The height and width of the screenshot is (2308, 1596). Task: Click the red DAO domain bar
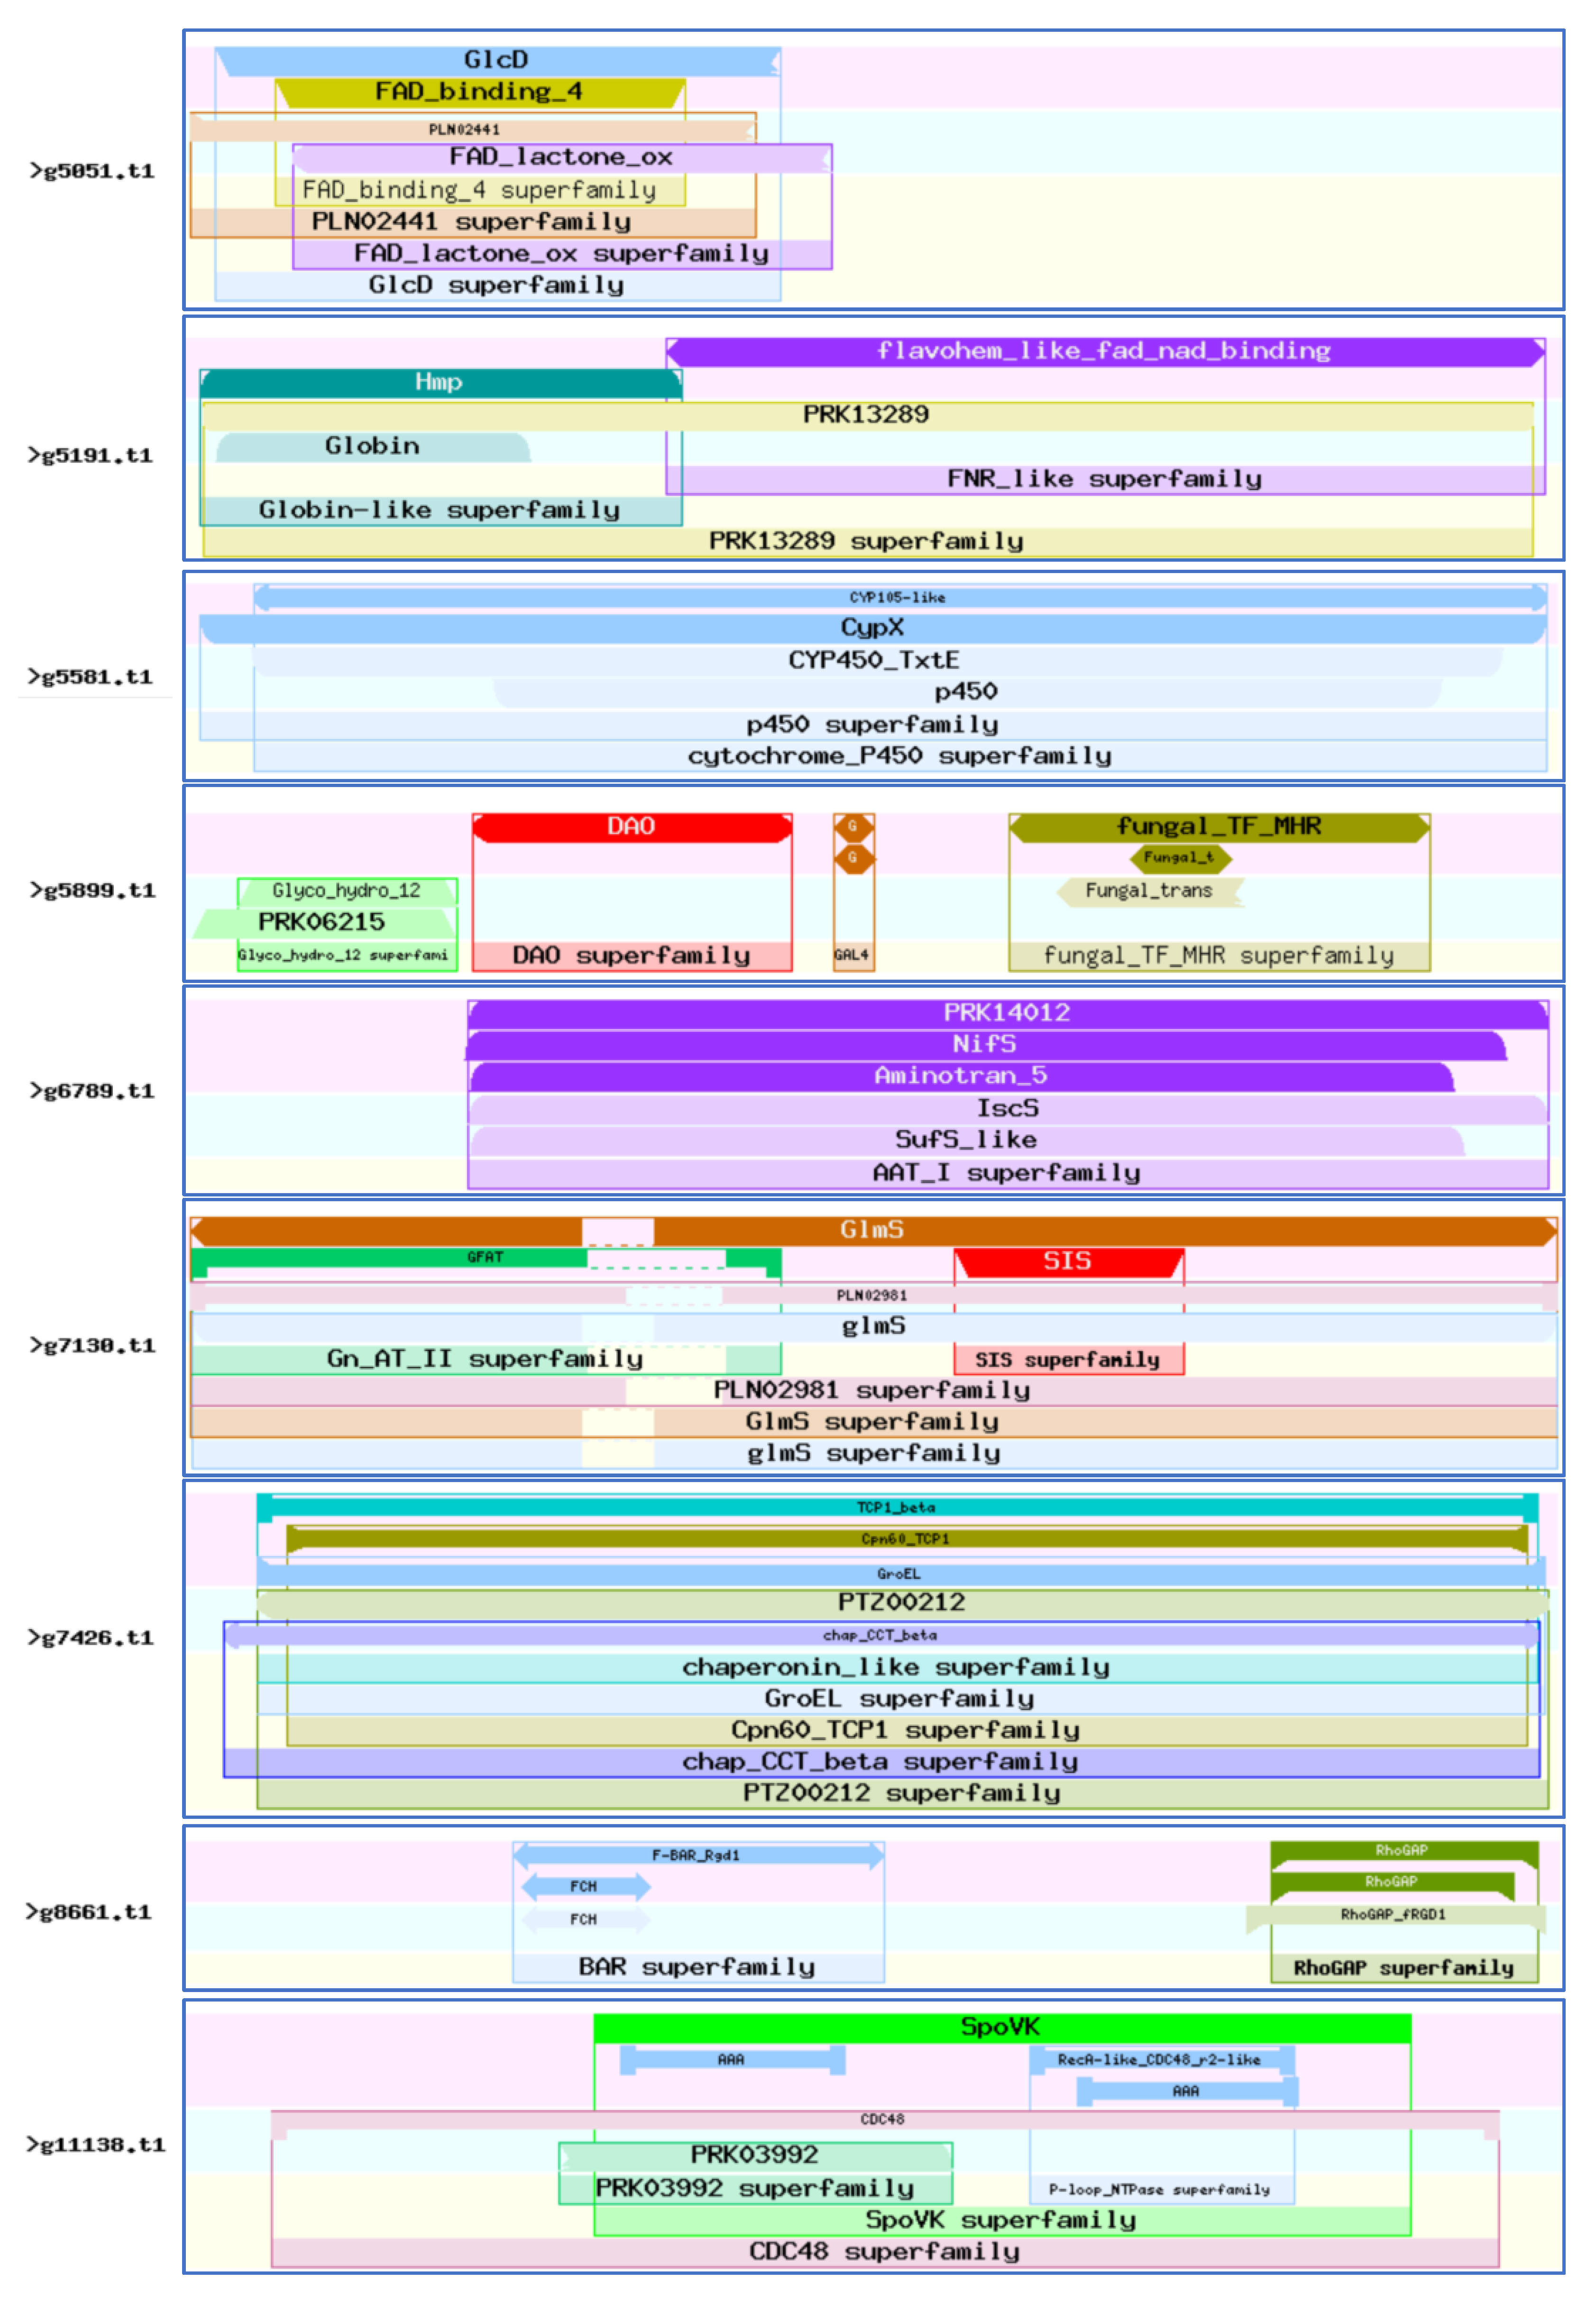pyautogui.click(x=632, y=826)
